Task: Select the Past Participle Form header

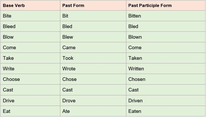Action: point(150,5)
